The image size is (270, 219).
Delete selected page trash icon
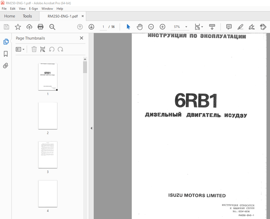[x=34, y=49]
